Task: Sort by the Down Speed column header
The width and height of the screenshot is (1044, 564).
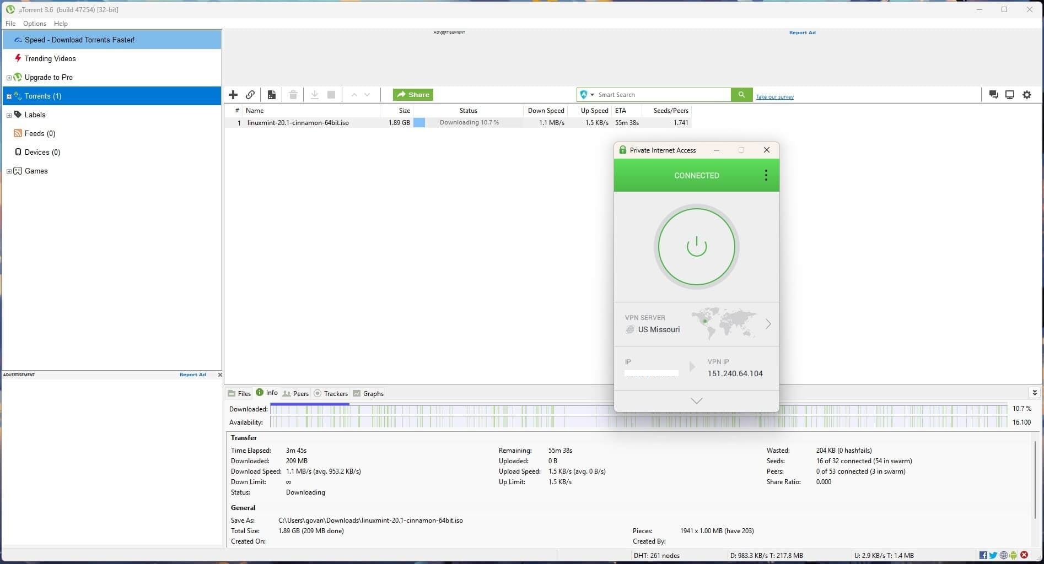Action: click(x=546, y=111)
